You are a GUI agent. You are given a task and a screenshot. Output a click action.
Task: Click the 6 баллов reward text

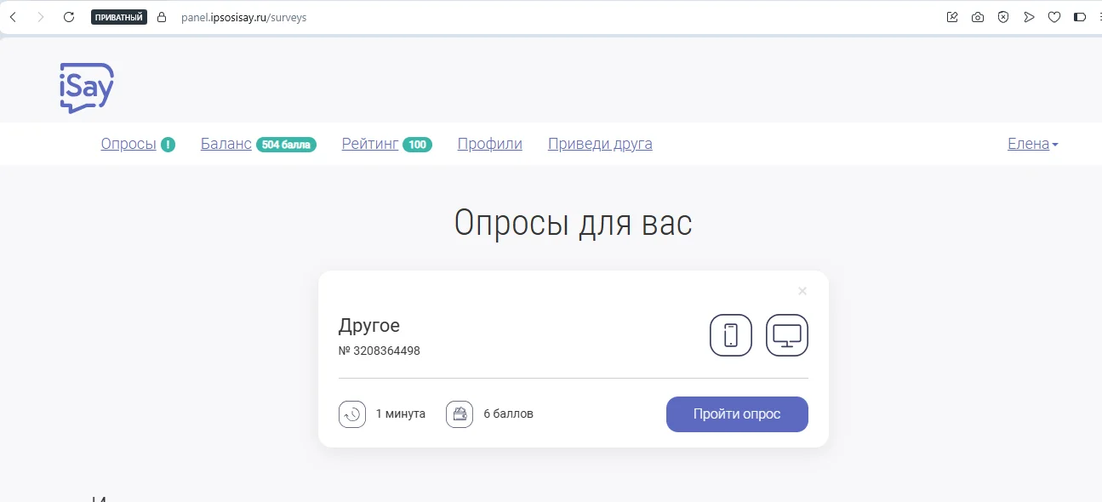tap(508, 414)
